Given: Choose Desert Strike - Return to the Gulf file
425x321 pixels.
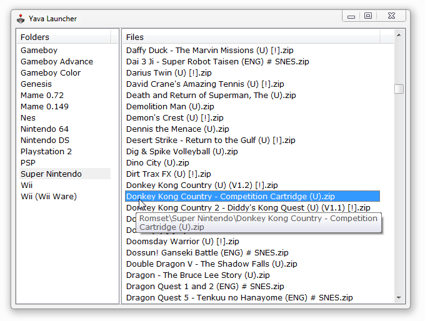Looking at the screenshot, I should [x=211, y=141].
